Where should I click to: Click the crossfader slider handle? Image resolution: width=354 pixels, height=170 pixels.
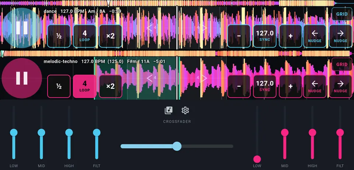point(177,146)
